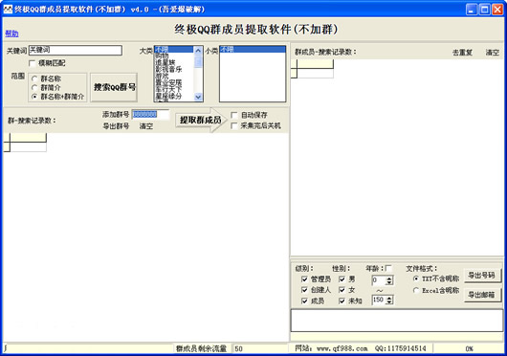
Task: Click the 提取群成员 arrow button
Action: [x=201, y=120]
